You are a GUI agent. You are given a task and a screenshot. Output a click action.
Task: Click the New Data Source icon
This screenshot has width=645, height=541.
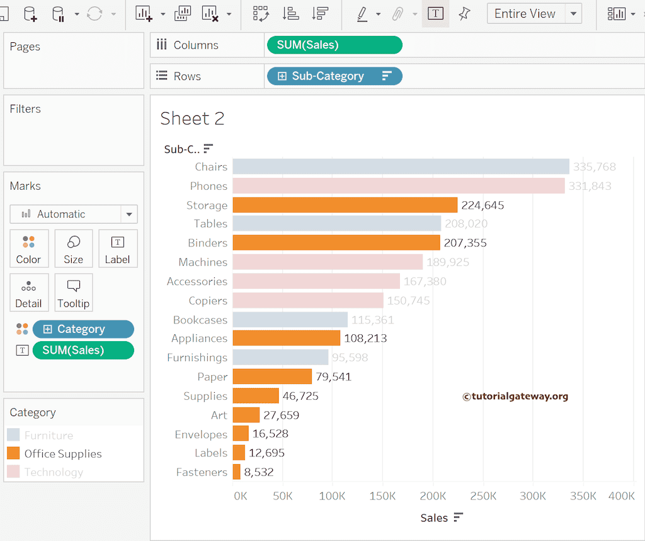pyautogui.click(x=30, y=14)
